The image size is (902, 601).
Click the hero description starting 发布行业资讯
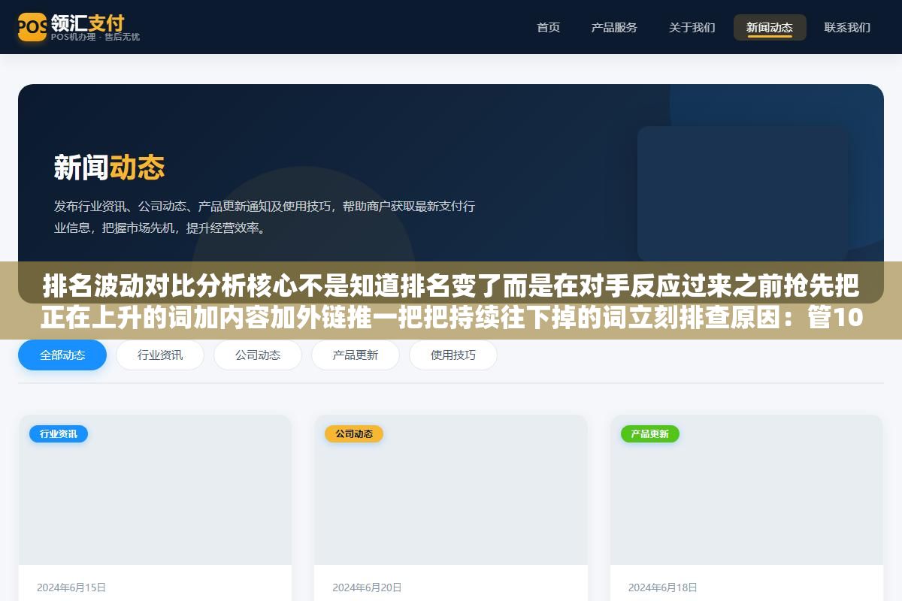point(265,216)
